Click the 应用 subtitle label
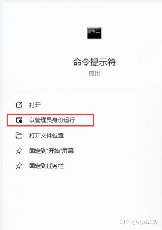 (x=94, y=73)
